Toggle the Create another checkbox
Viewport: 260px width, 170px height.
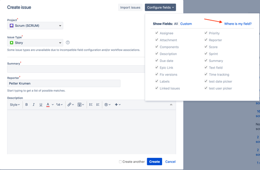120,162
